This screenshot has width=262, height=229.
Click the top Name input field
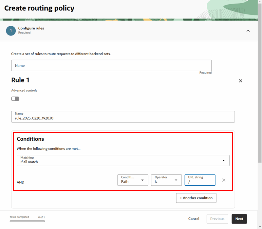point(111,65)
